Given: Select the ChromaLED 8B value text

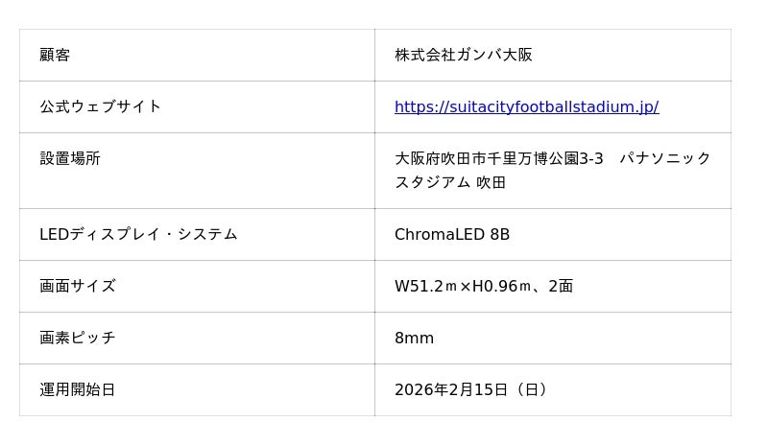Looking at the screenshot, I should pos(452,234).
